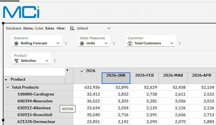Click Neurozine 2026 total 36,022 cell

click(87, 101)
